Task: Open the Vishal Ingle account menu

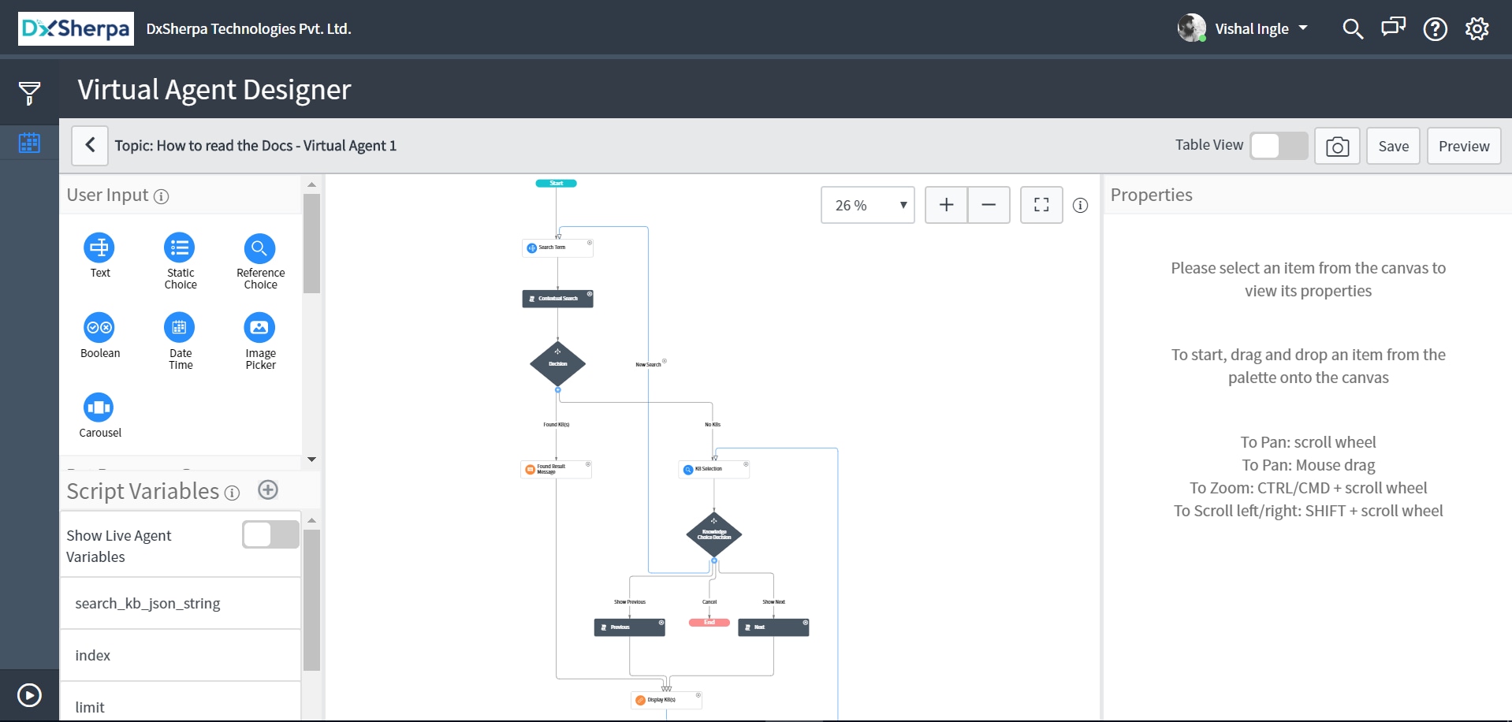Action: coord(1260,28)
